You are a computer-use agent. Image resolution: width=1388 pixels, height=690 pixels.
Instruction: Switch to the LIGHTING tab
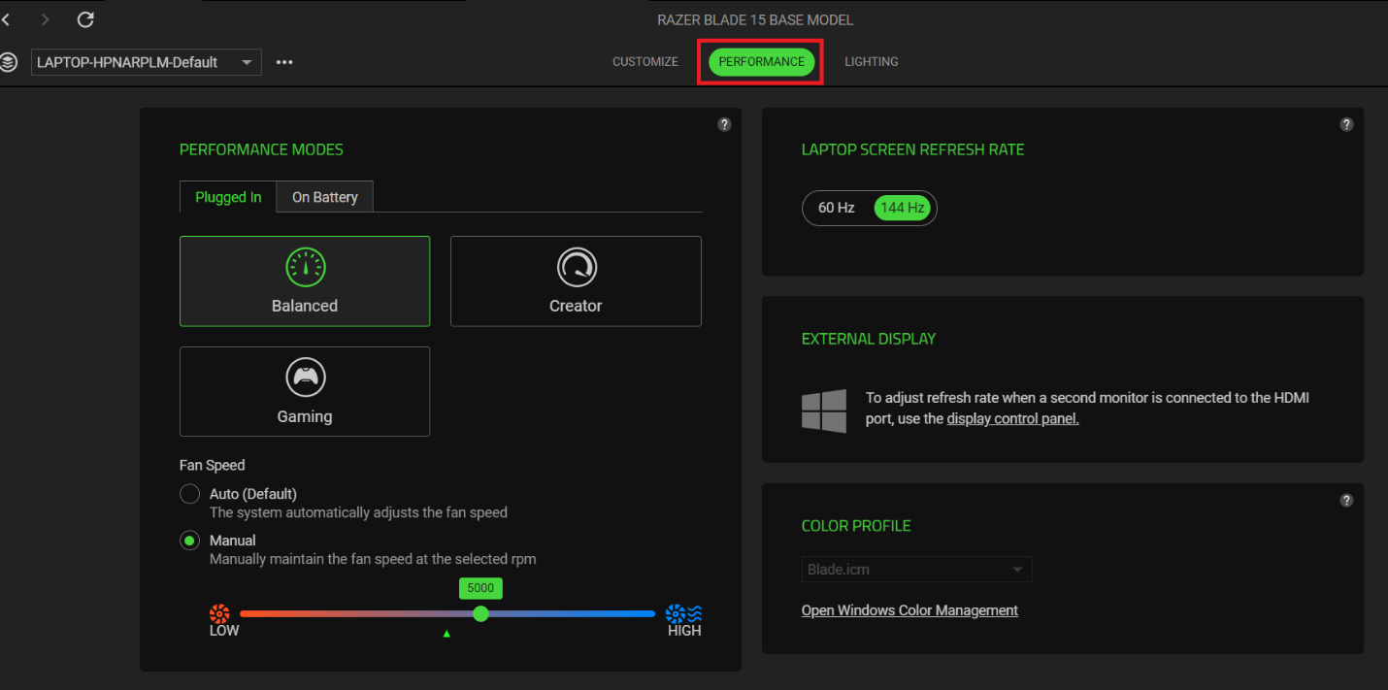[871, 61]
